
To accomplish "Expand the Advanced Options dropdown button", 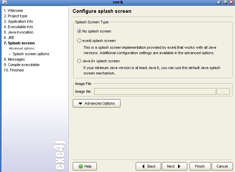I will pyautogui.click(x=97, y=103).
